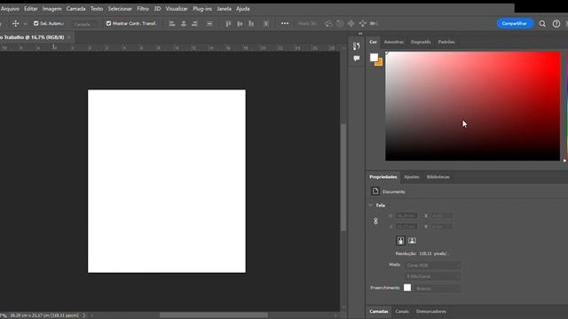
Task: Align vertical centers icon in options bar
Action: point(240,24)
